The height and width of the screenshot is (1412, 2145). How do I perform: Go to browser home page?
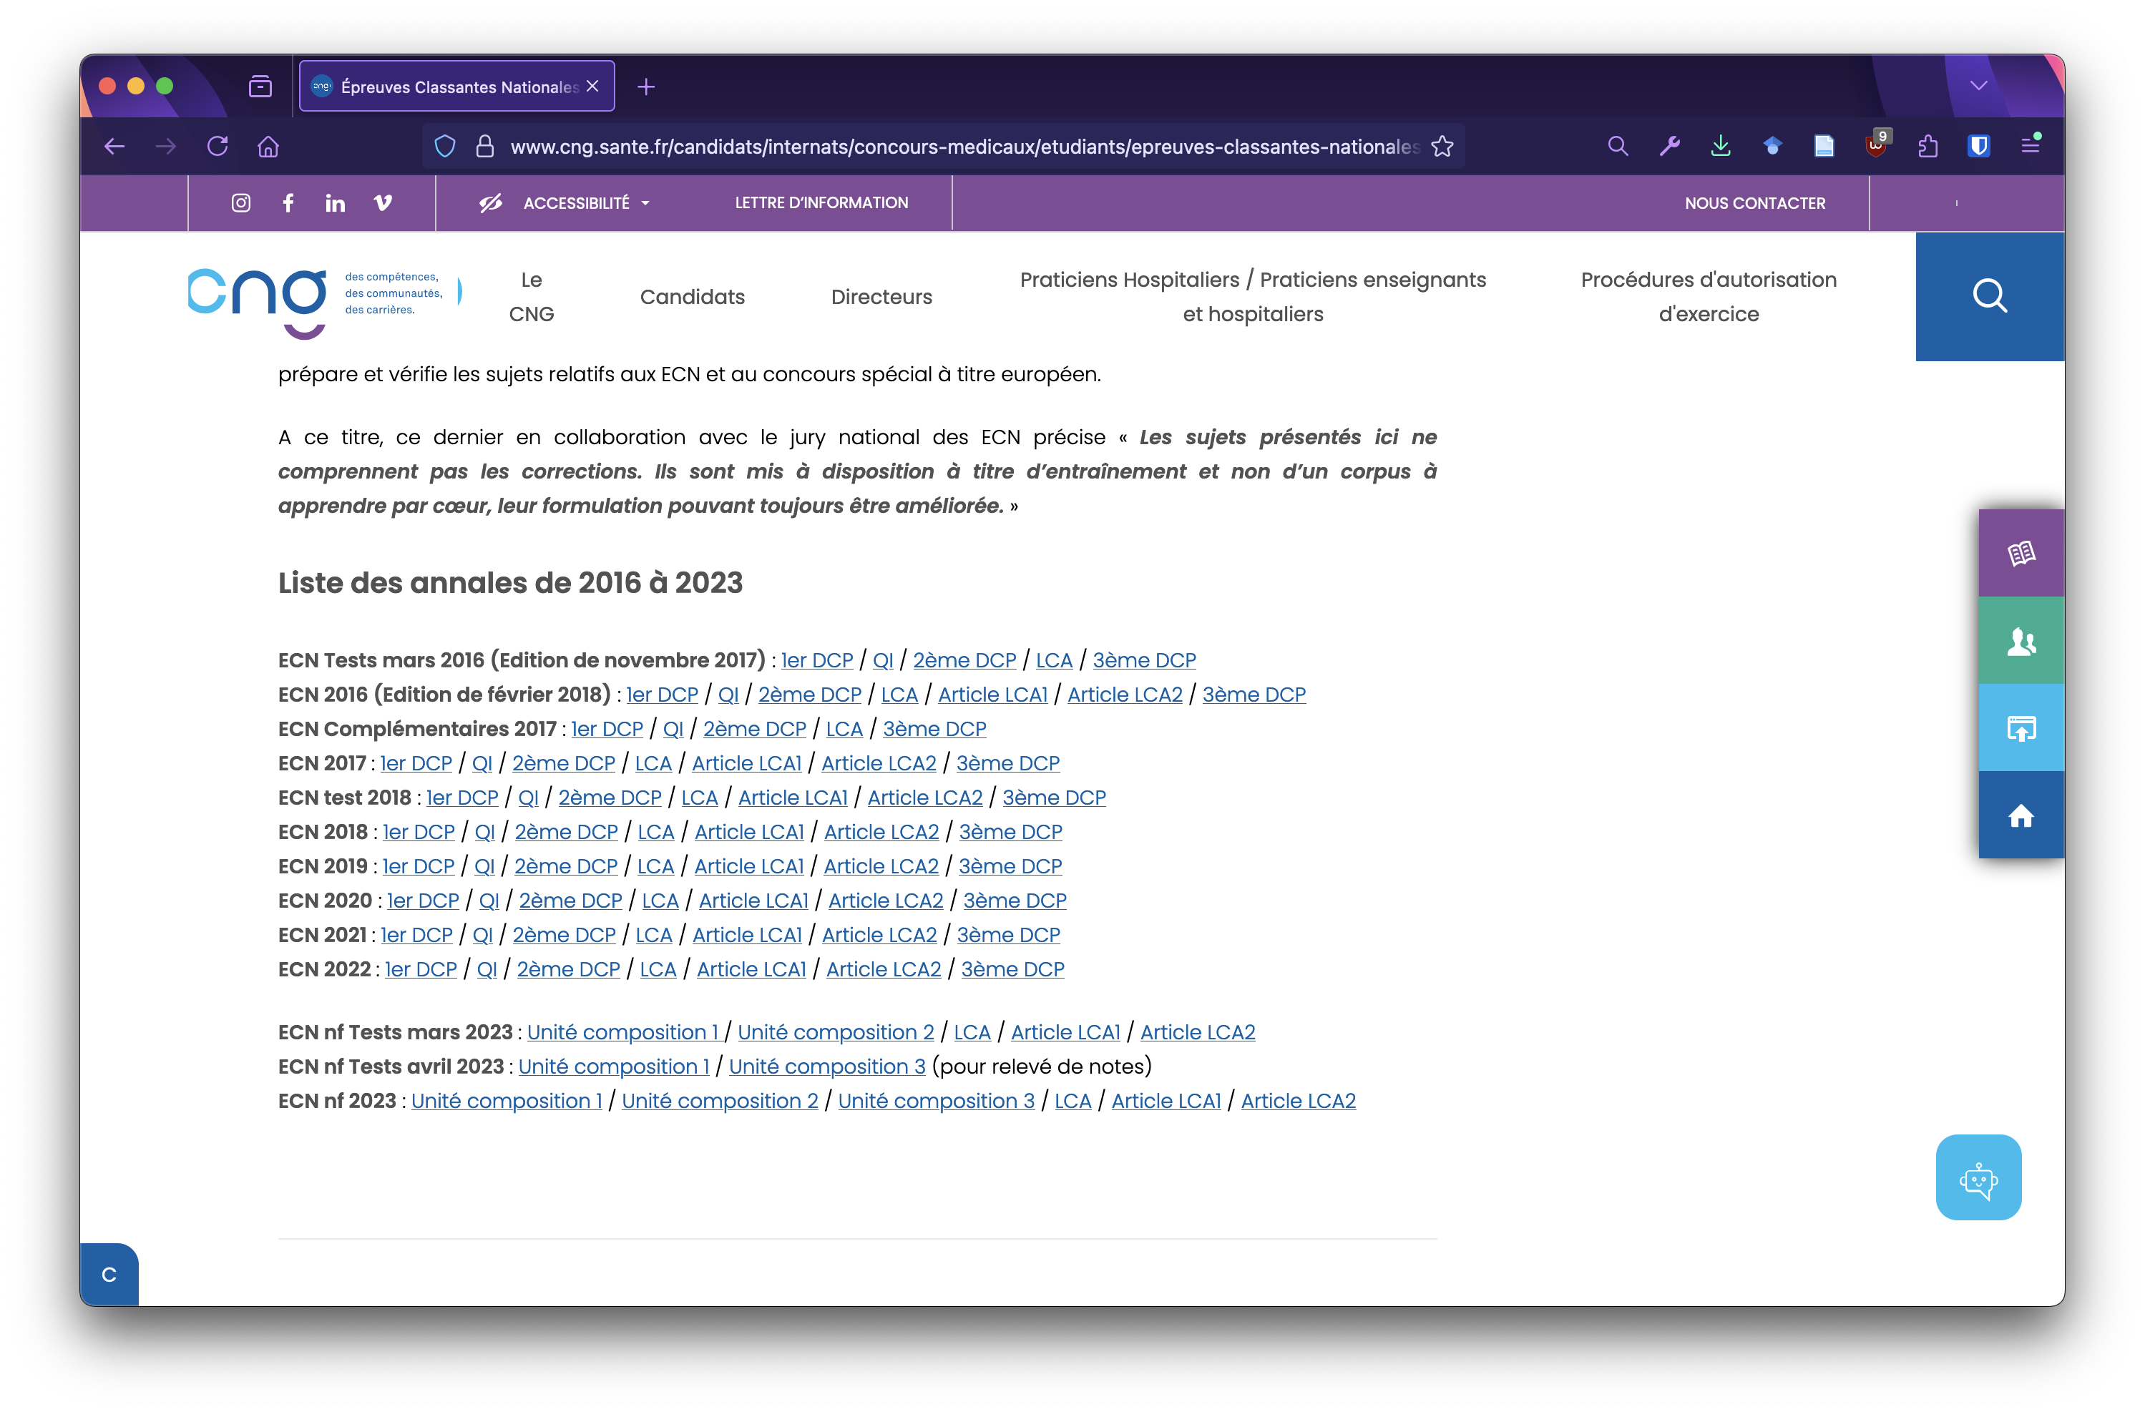268,146
